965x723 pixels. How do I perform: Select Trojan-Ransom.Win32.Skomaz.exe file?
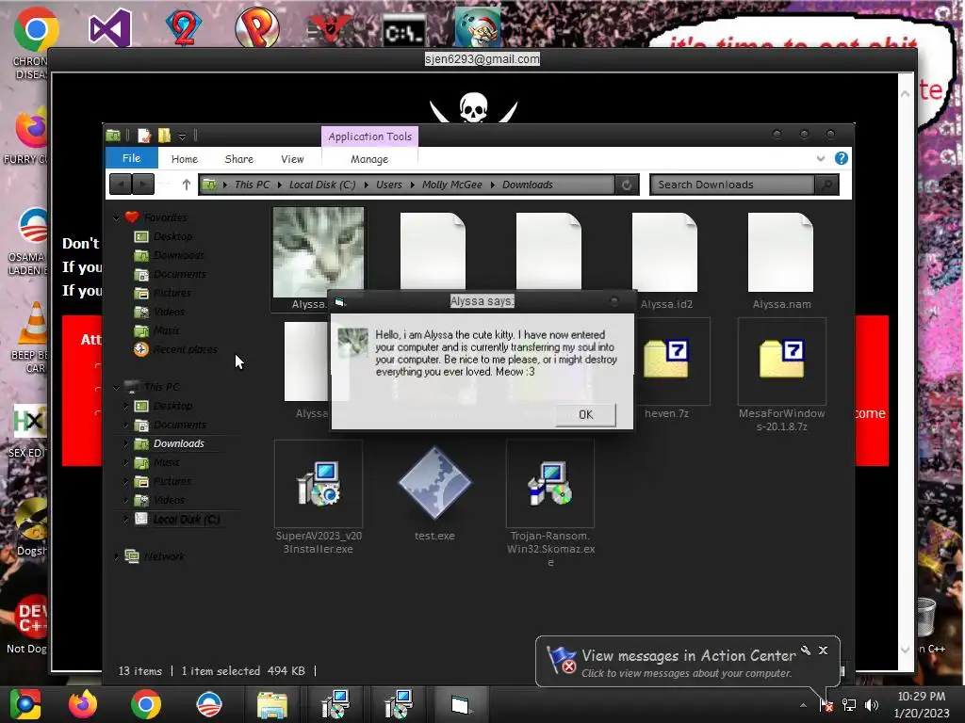click(x=550, y=503)
